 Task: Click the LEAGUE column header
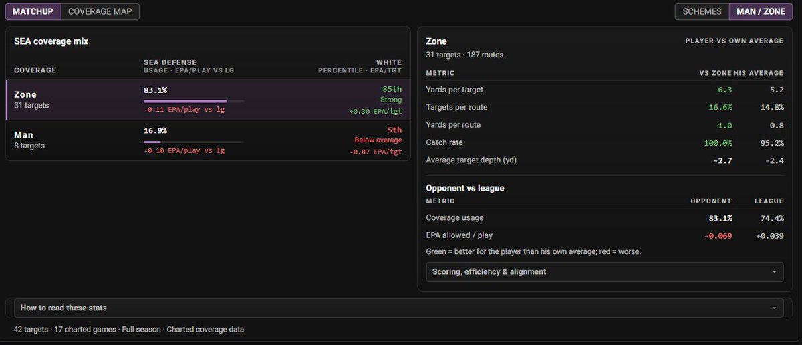(x=769, y=201)
